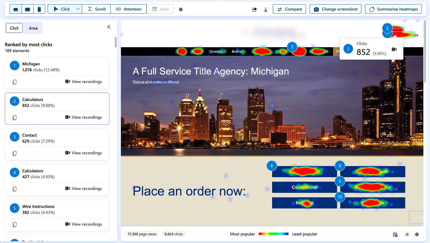
Task: Switch to Attention heatmap mode
Action: tap(128, 9)
